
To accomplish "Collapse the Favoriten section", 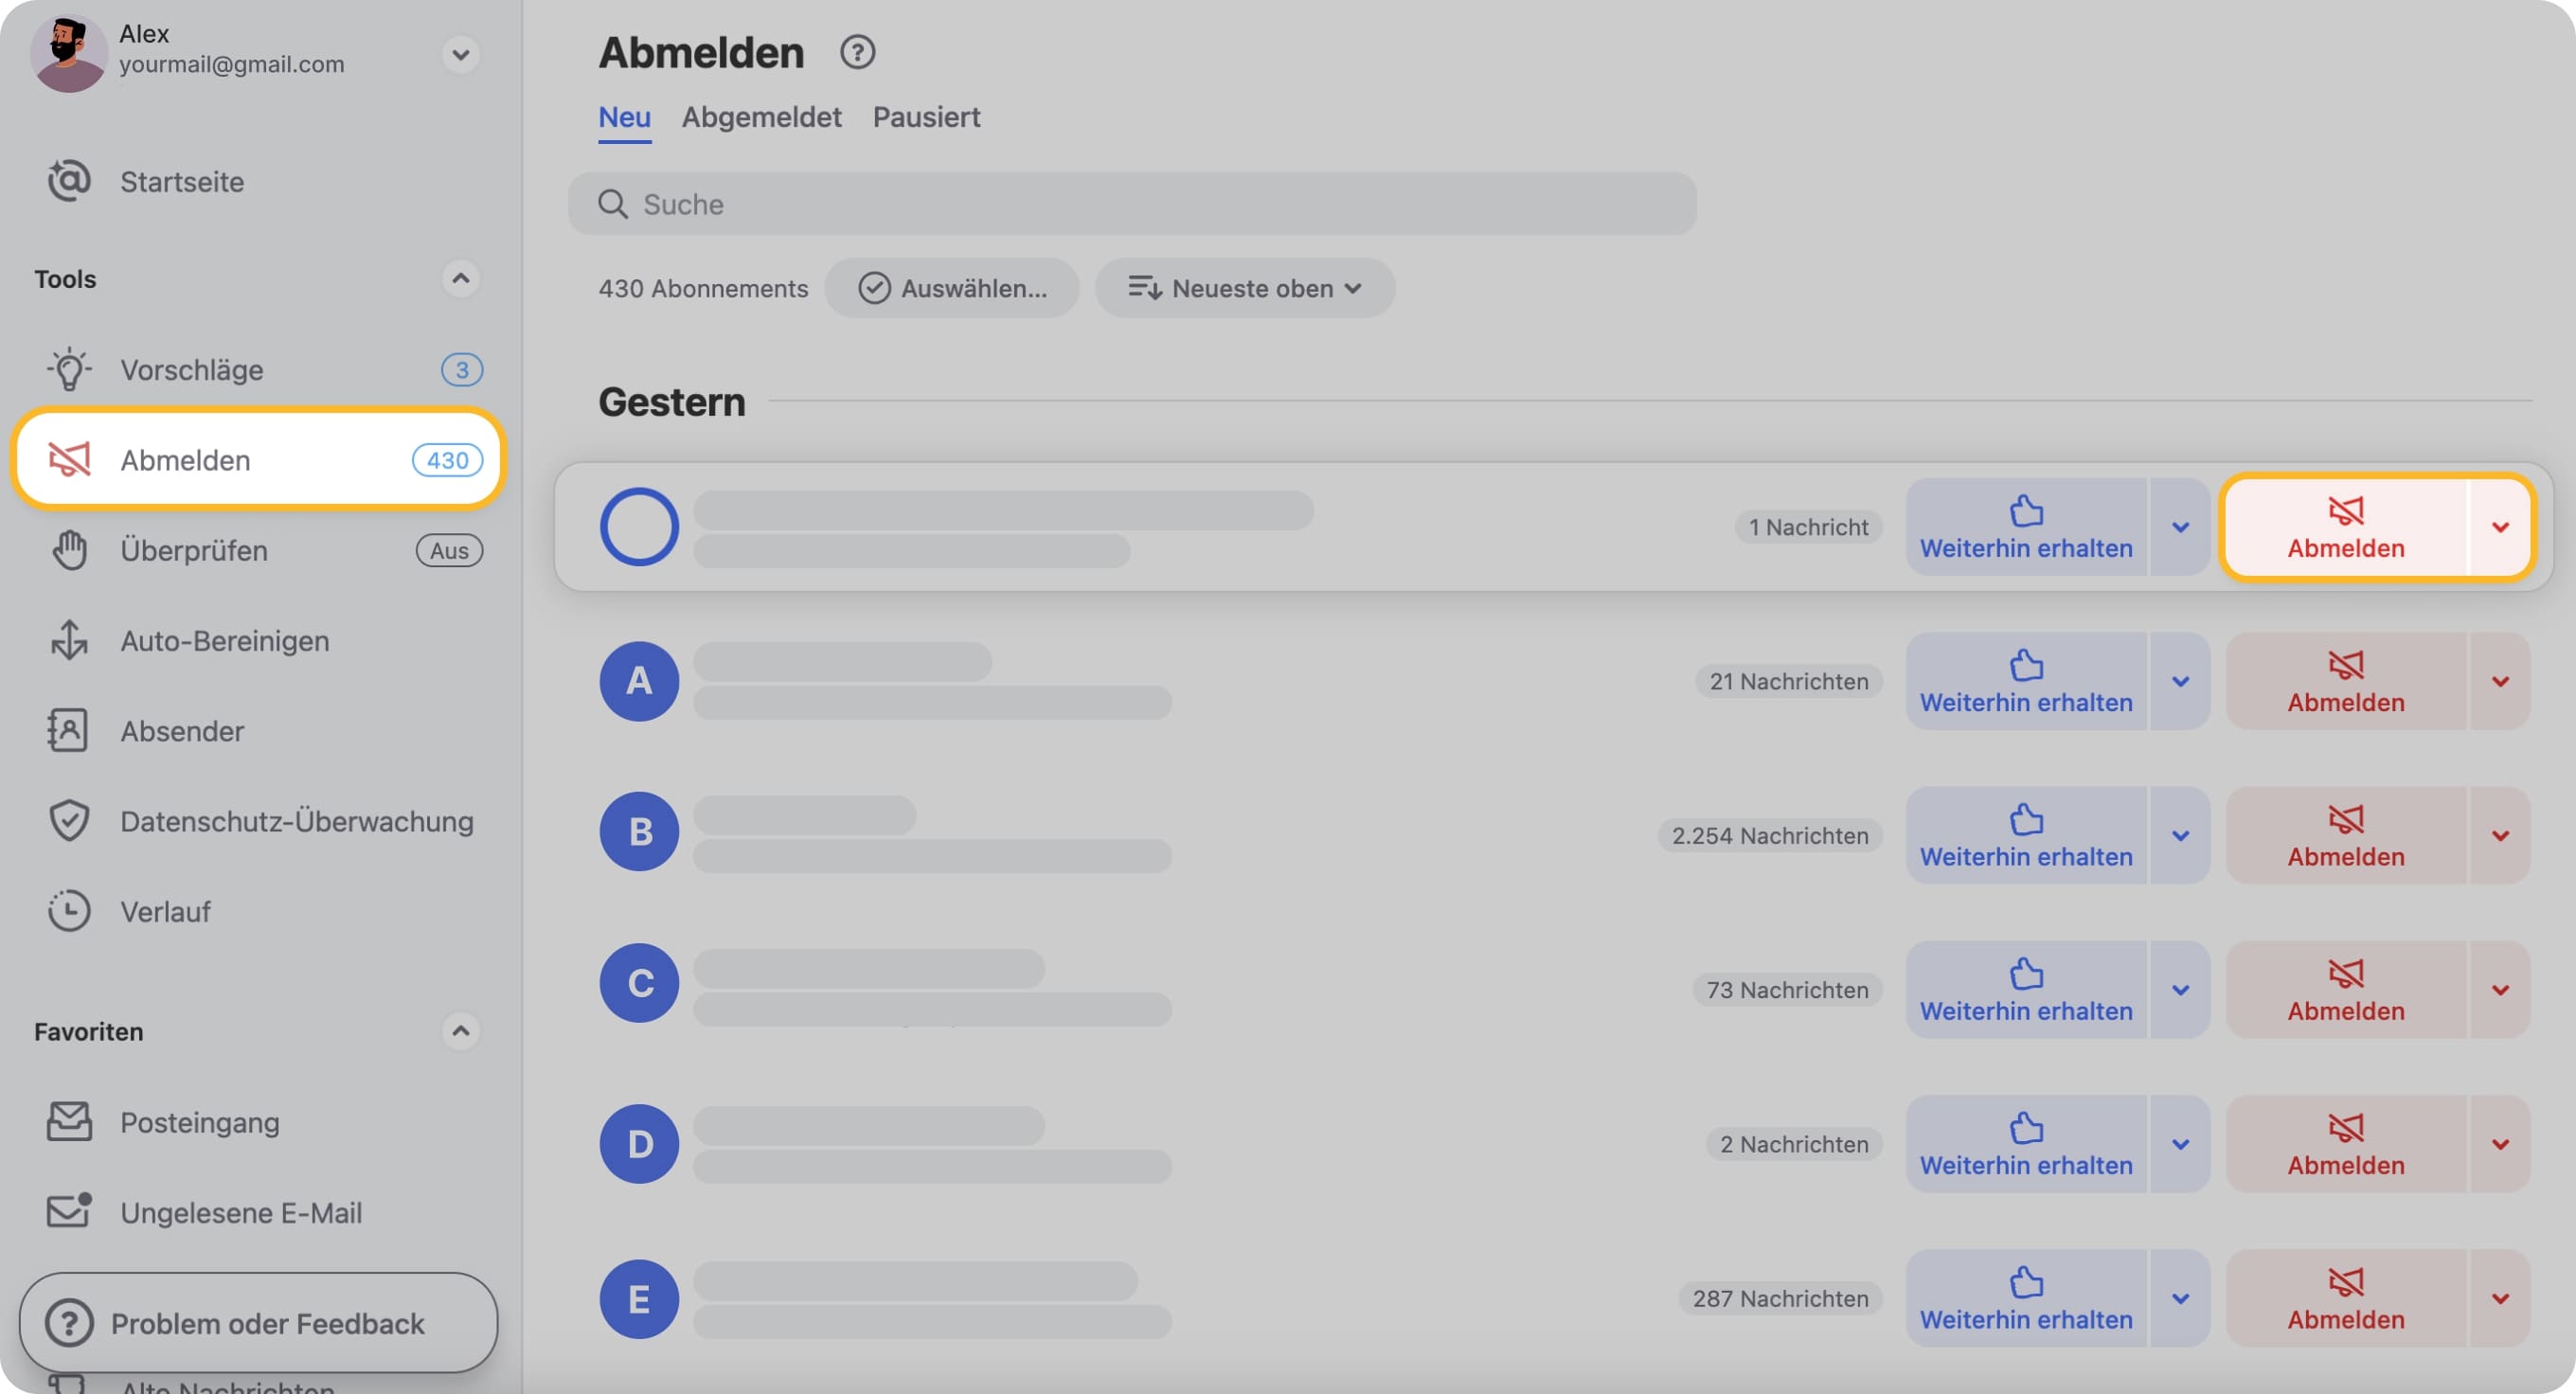I will tap(461, 1031).
